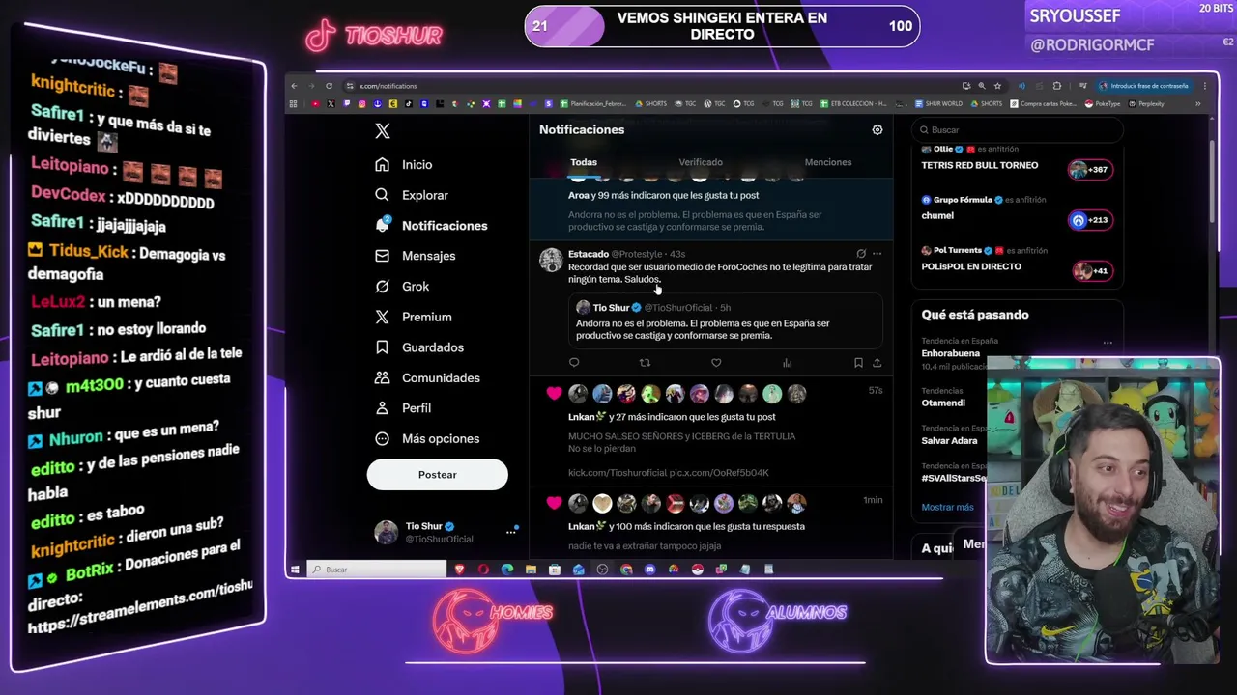Image resolution: width=1237 pixels, height=695 pixels.
Task: Open PokeType bookmark
Action: pos(1103,104)
